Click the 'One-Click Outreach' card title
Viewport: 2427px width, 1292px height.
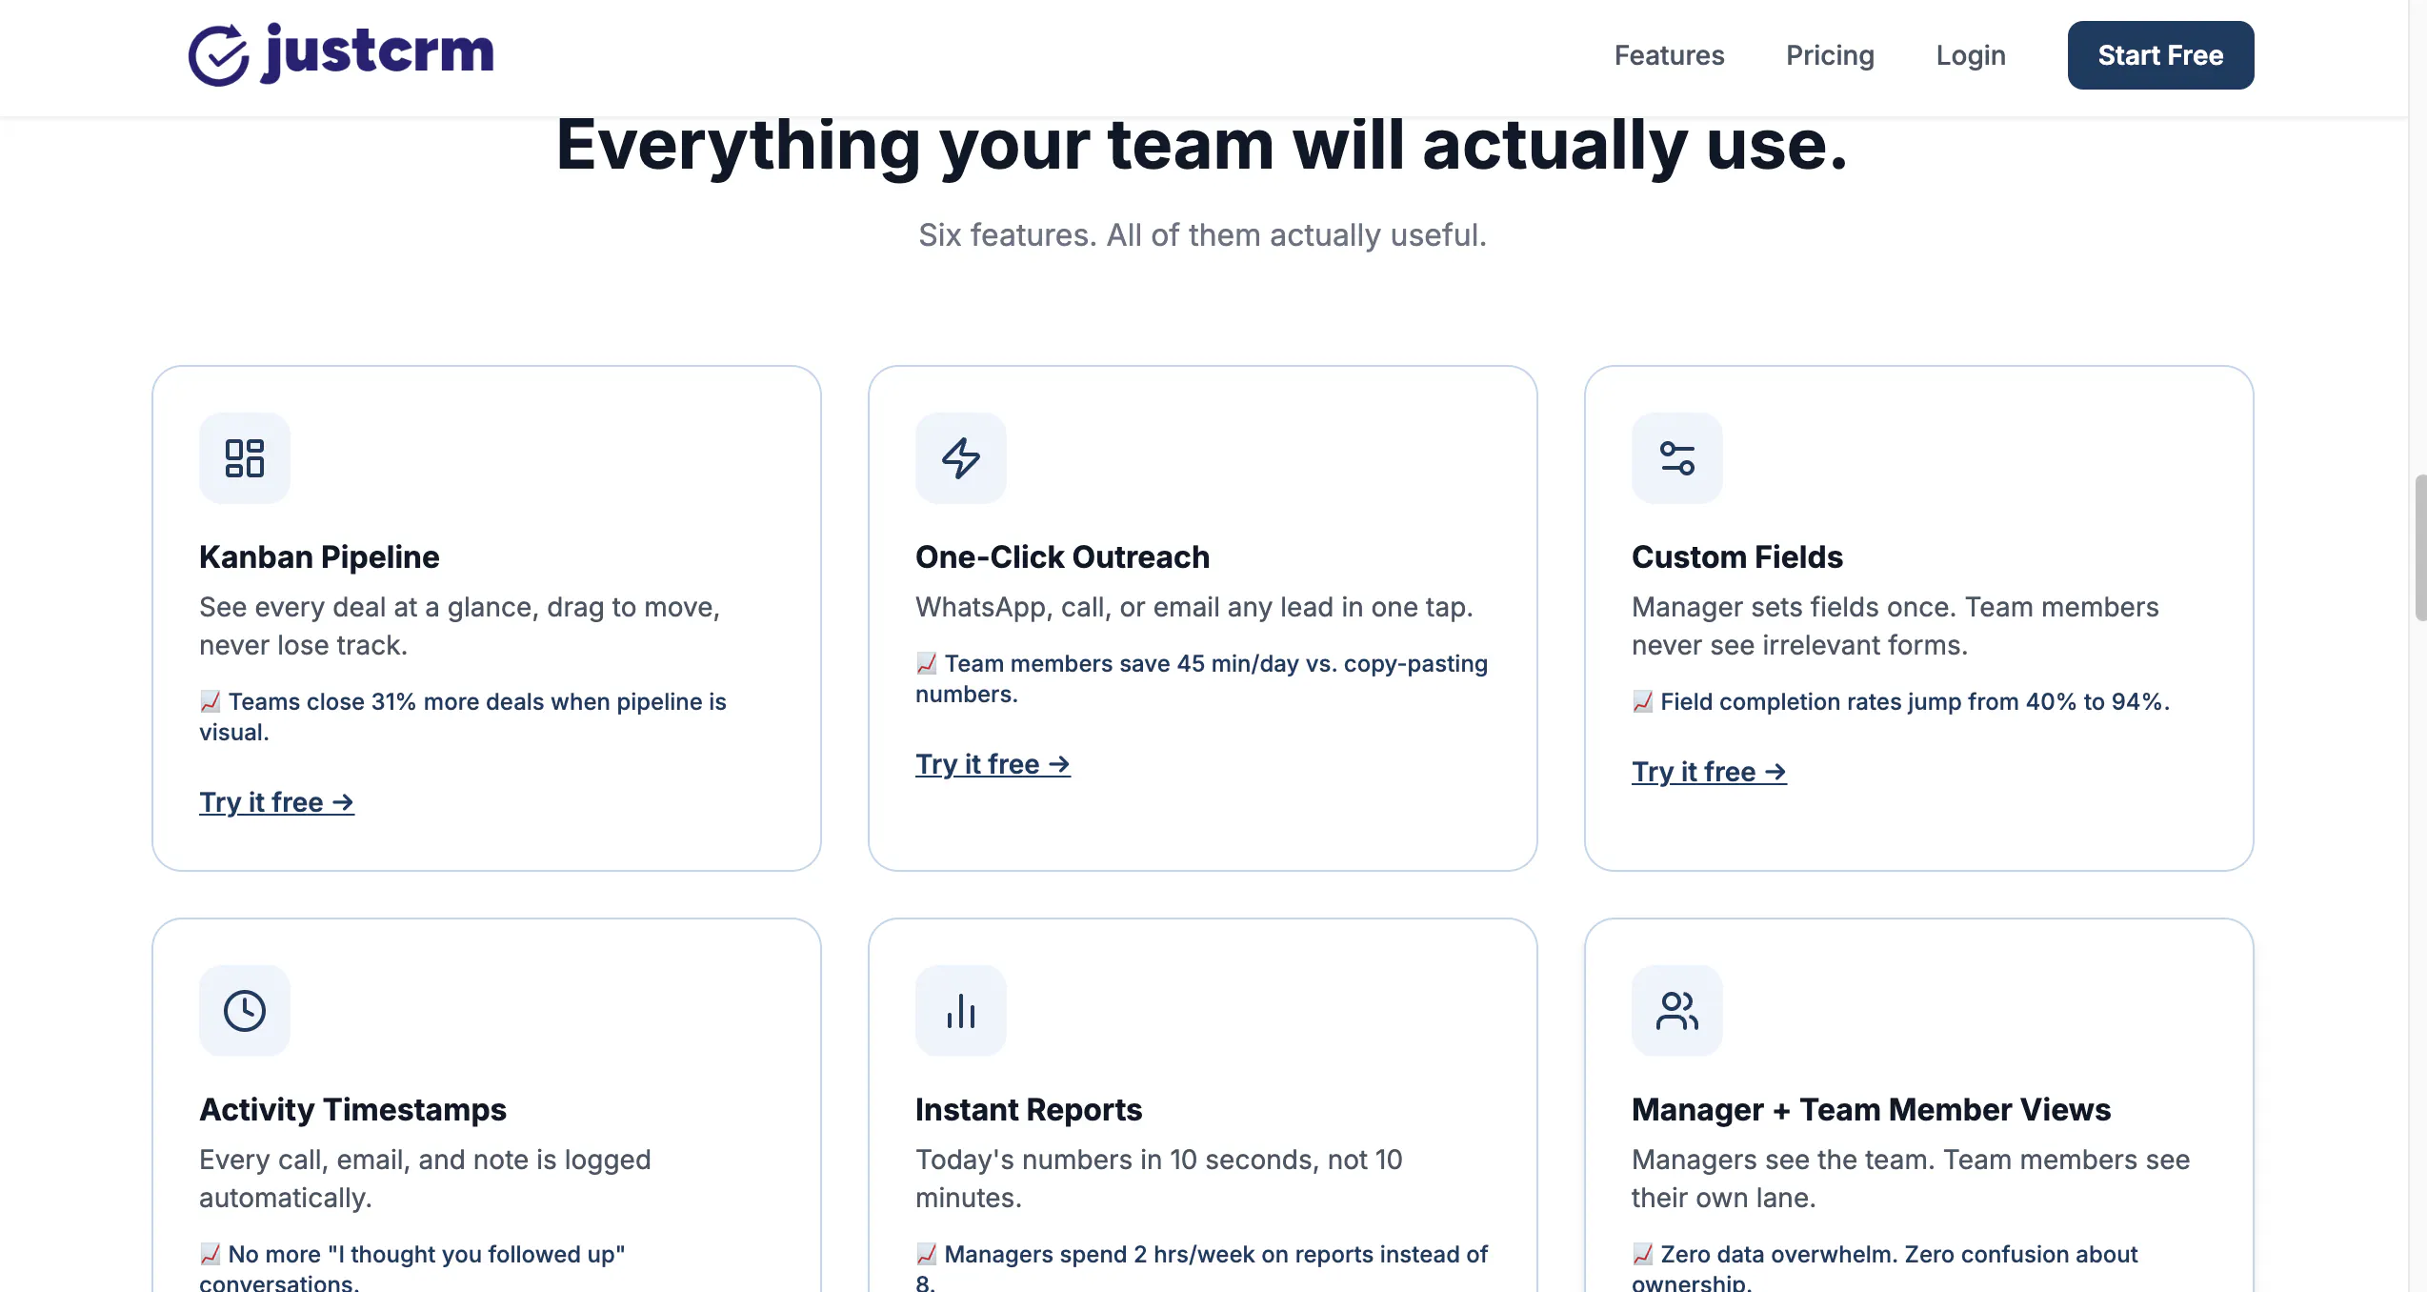(x=1062, y=557)
